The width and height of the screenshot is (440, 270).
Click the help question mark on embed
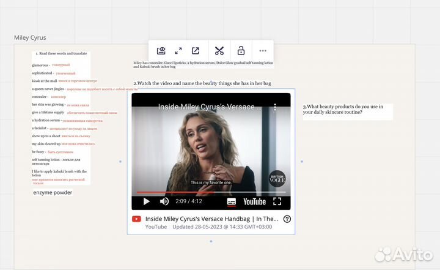coord(287,219)
